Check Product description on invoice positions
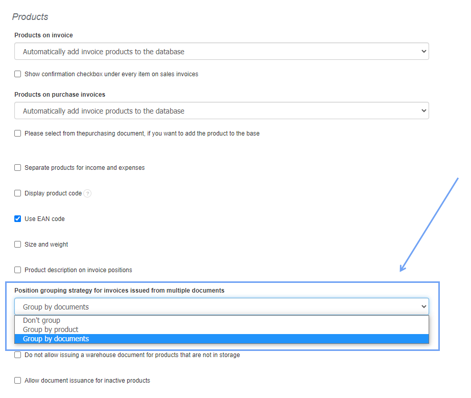 click(18, 270)
